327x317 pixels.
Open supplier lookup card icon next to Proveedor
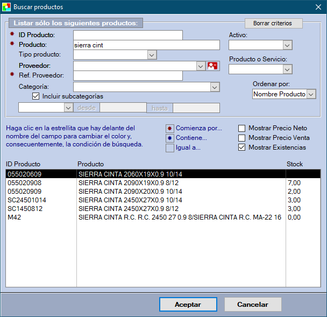213,66
